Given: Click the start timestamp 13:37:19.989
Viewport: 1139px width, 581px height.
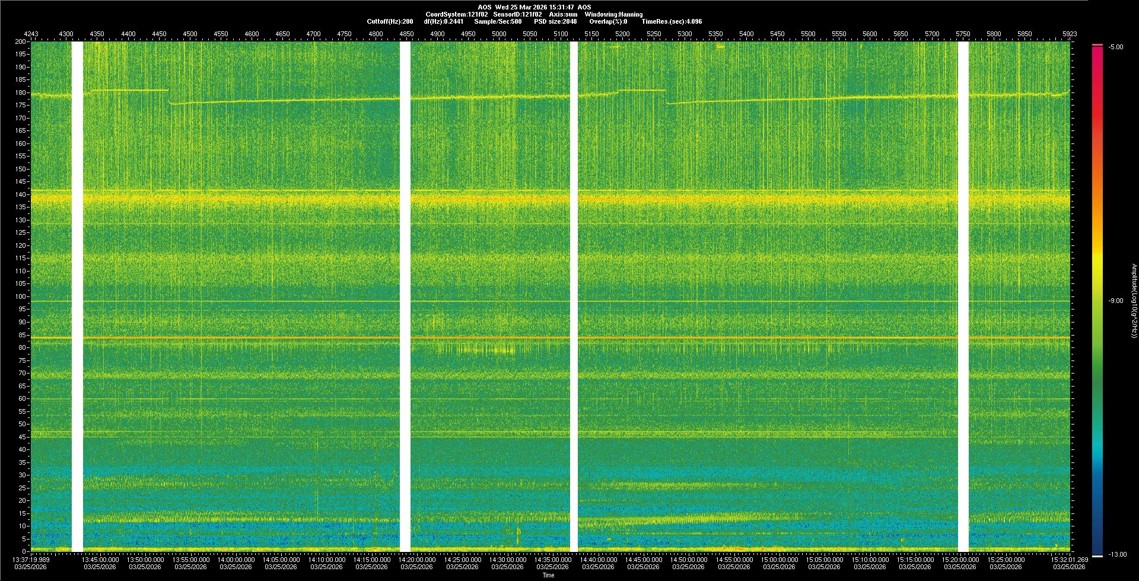Looking at the screenshot, I should [x=31, y=559].
